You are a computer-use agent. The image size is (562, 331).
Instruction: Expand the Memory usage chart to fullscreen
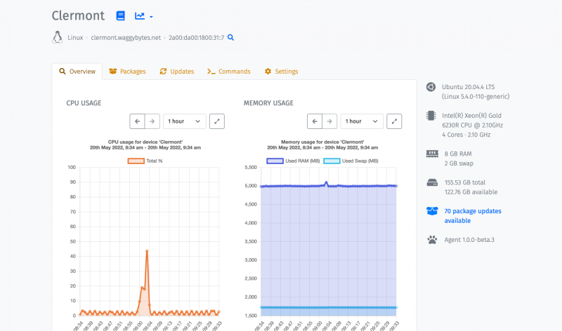click(394, 121)
